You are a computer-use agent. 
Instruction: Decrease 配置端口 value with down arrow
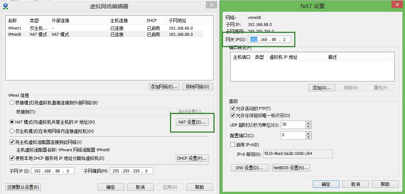click(x=308, y=137)
